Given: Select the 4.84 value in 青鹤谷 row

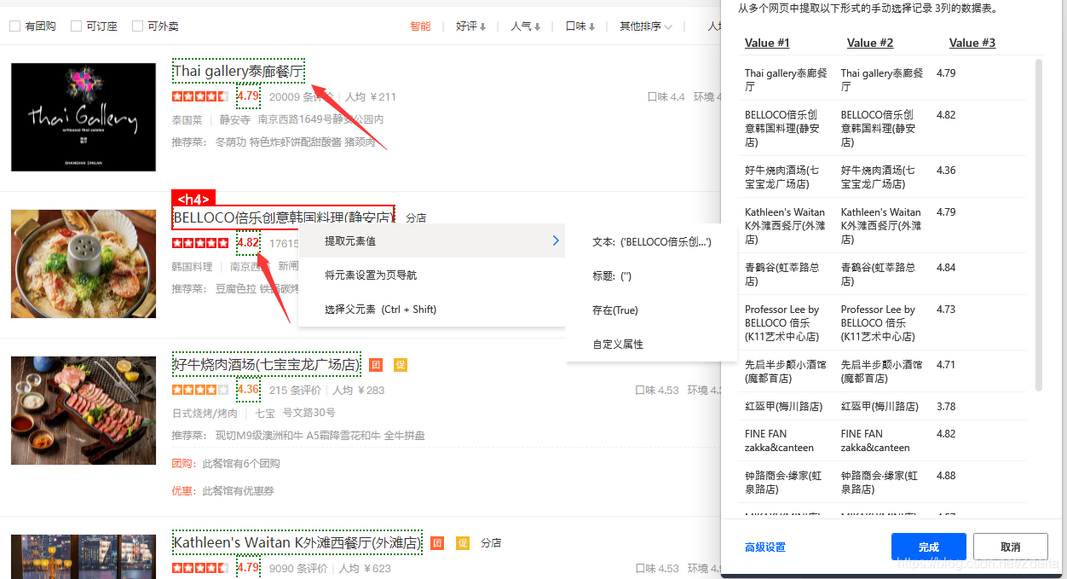Looking at the screenshot, I should pos(946,268).
